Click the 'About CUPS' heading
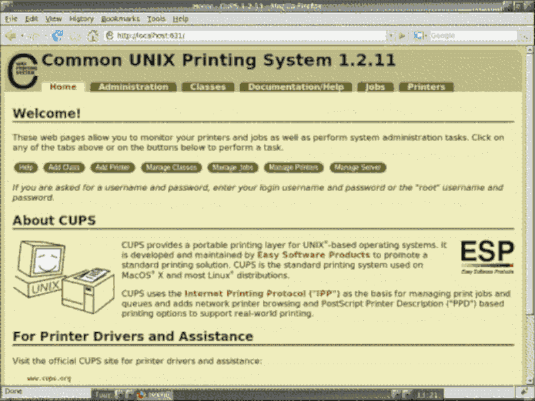This screenshot has width=535, height=401. point(54,221)
